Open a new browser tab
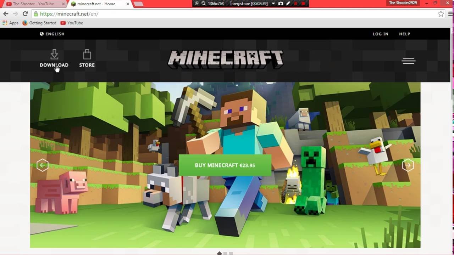 [138, 4]
